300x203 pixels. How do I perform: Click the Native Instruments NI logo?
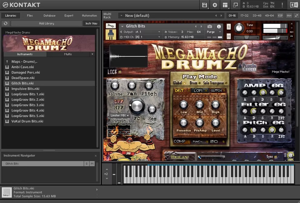point(293,5)
